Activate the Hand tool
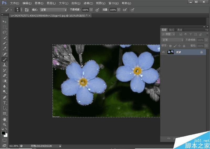The width and height of the screenshot is (210, 149). pos(4,119)
